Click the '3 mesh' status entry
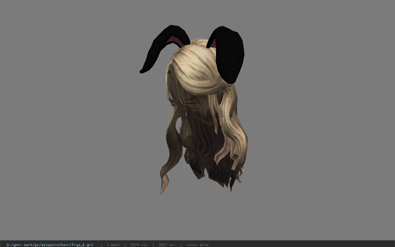 (x=113, y=245)
